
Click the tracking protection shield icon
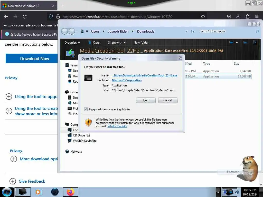[51, 16]
